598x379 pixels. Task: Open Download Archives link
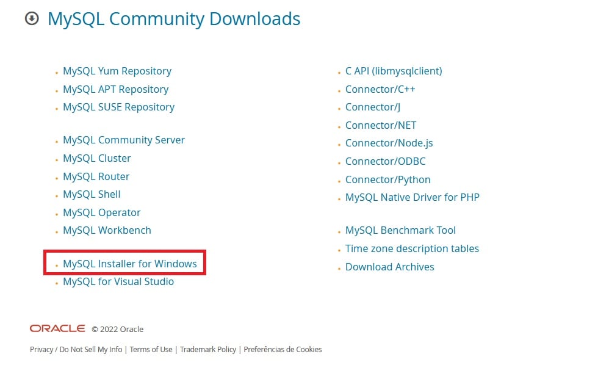click(390, 267)
